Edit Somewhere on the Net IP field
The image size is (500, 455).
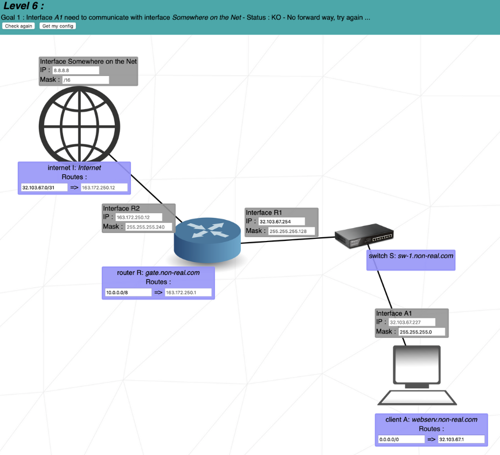pyautogui.click(x=76, y=70)
